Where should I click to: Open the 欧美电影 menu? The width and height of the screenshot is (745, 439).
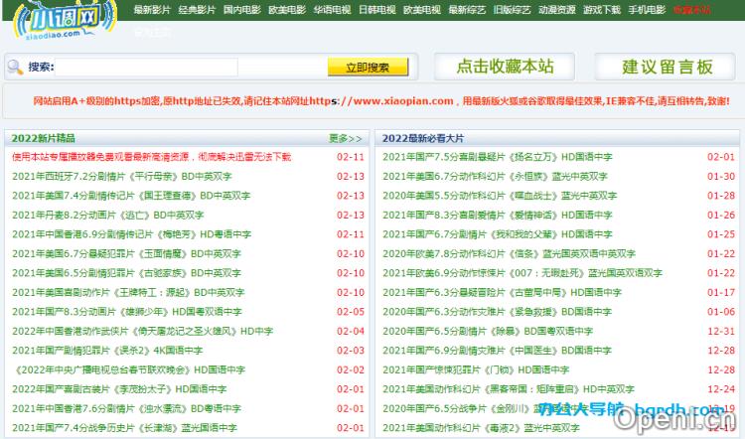coord(287,10)
